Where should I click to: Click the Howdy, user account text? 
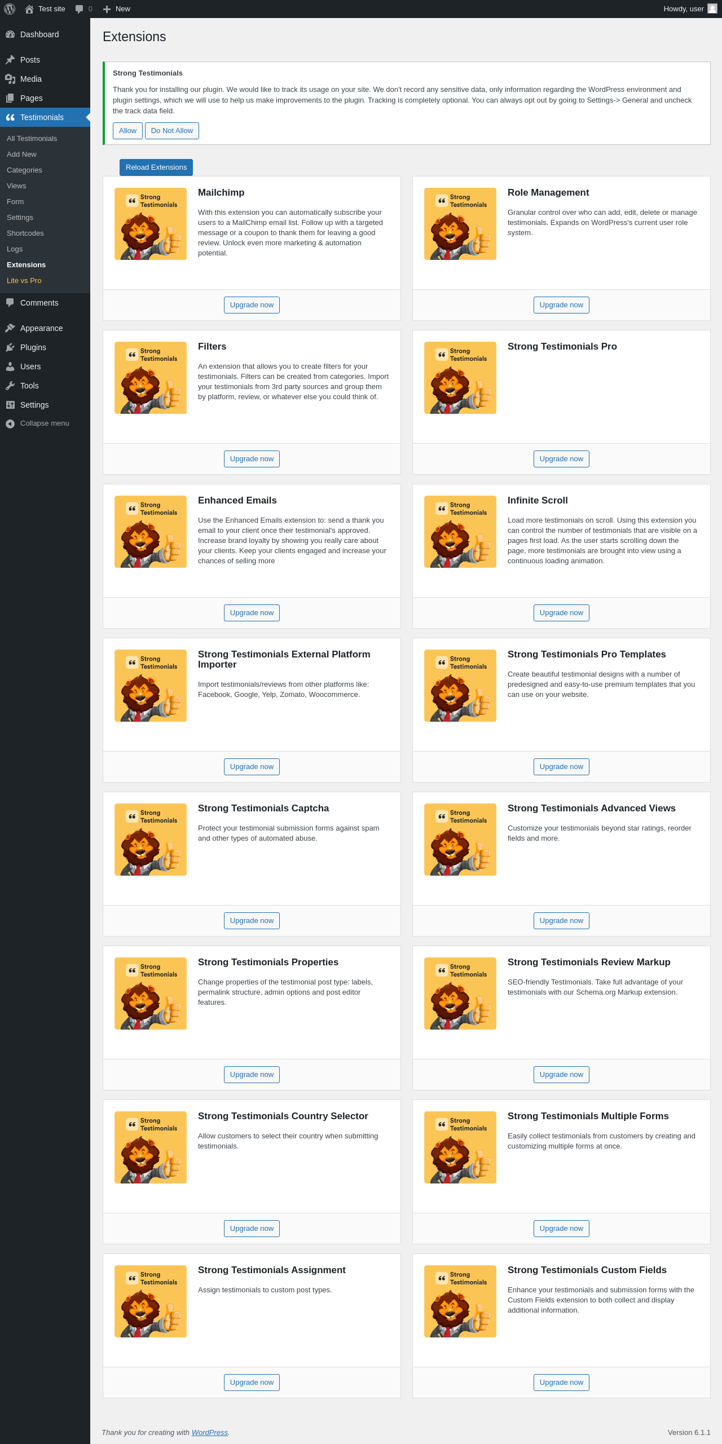[x=684, y=9]
